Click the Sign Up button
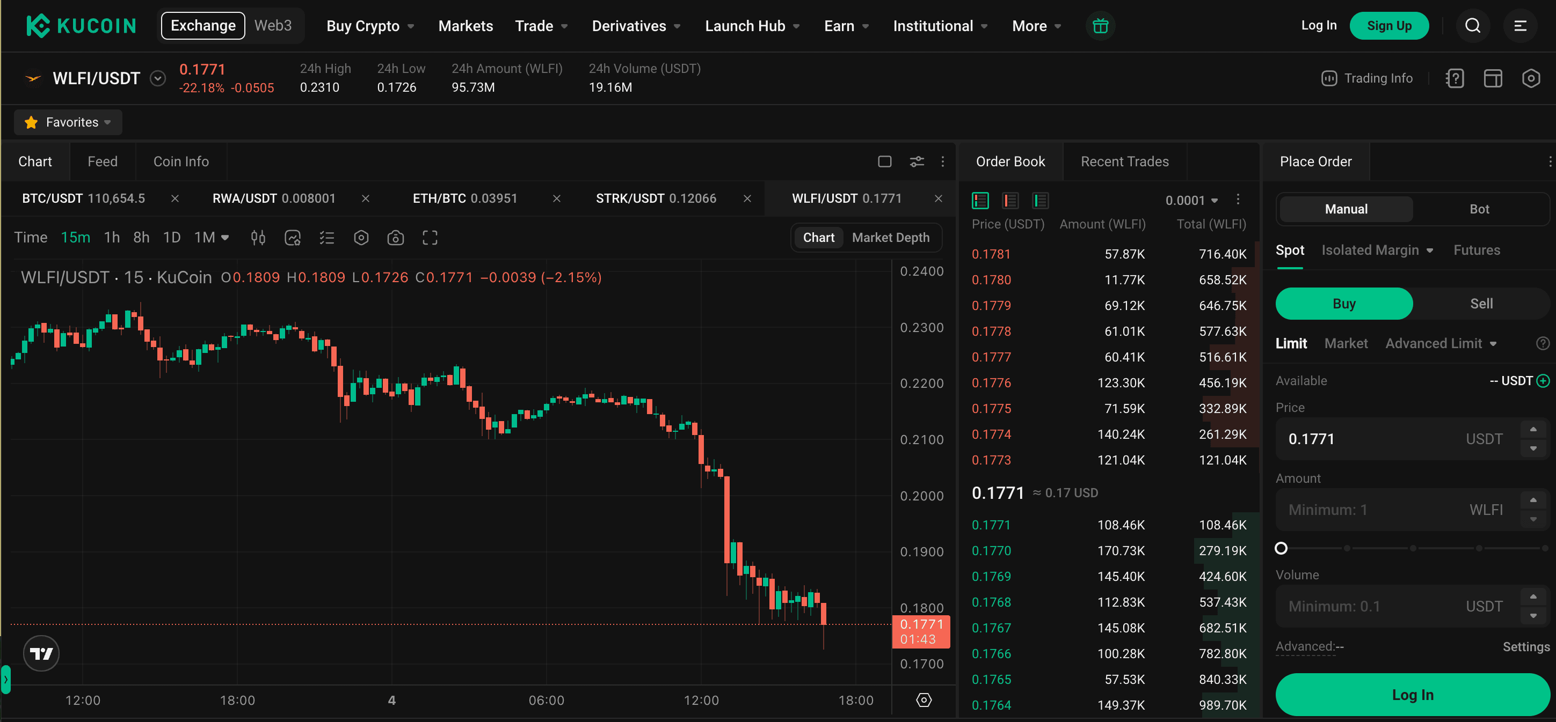1556x722 pixels. click(1388, 25)
